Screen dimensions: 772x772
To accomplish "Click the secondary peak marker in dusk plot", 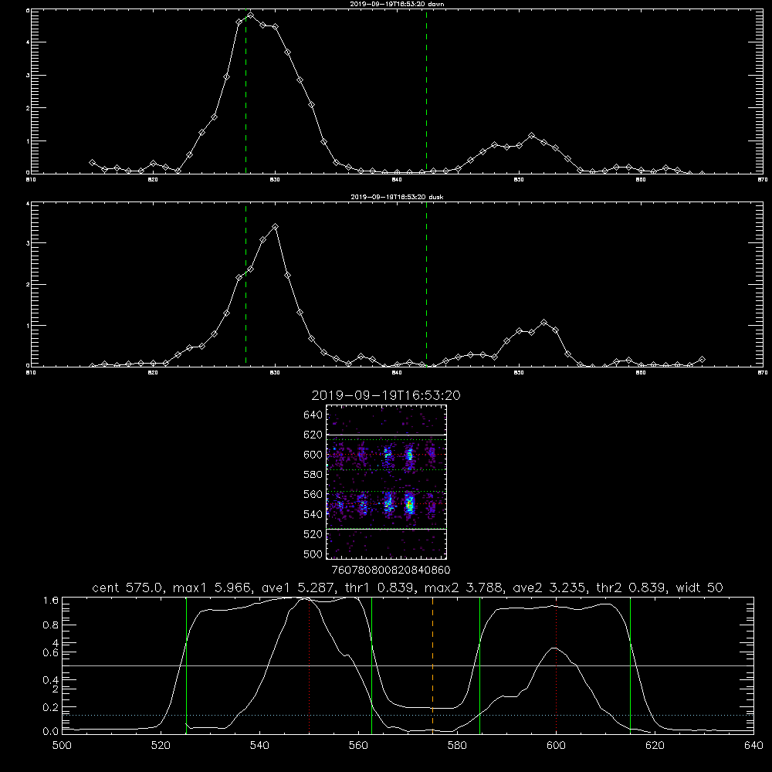I will 543,323.
